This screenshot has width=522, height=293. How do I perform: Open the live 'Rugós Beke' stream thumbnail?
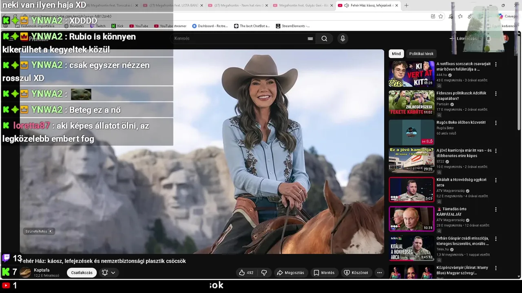[x=411, y=133]
